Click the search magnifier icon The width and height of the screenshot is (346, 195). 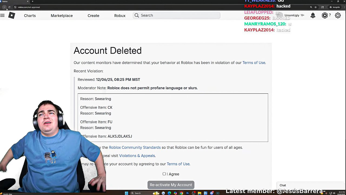tap(137, 15)
